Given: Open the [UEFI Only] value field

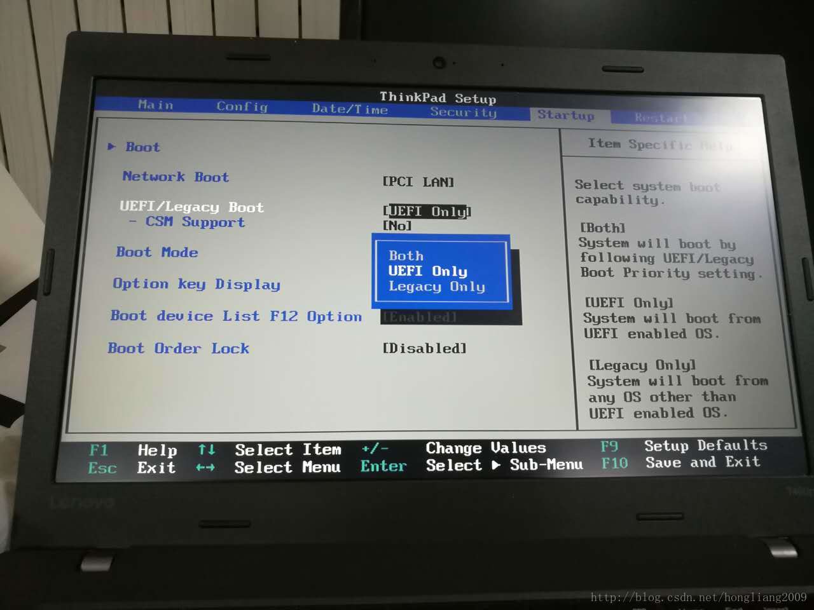Looking at the screenshot, I should (427, 211).
